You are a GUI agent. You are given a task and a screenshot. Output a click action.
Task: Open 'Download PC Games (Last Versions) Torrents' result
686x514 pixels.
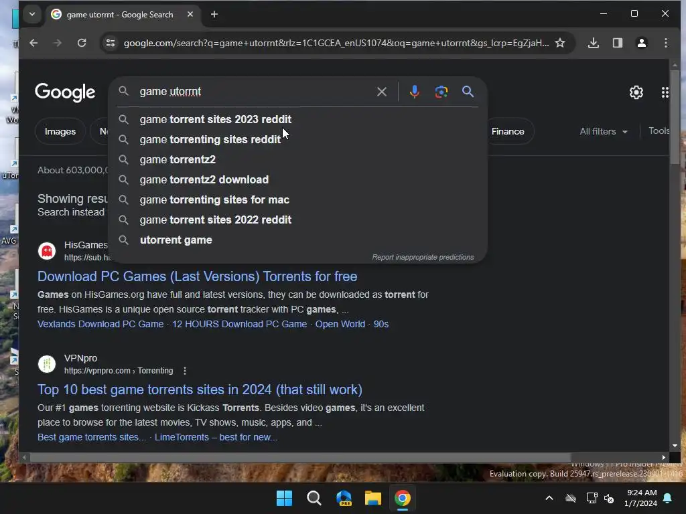198,276
